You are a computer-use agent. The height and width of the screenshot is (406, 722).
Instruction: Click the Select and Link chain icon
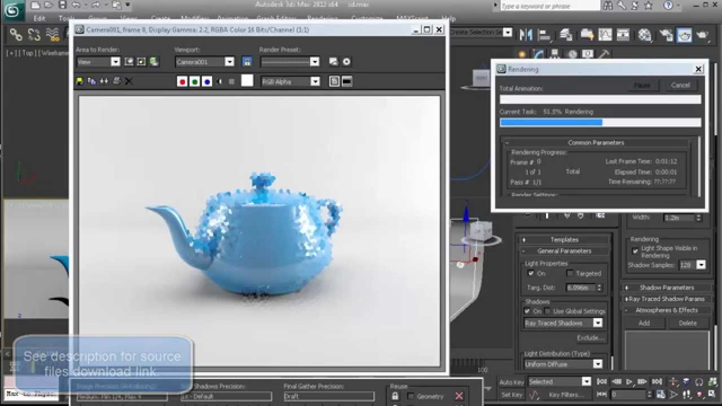tap(16, 35)
